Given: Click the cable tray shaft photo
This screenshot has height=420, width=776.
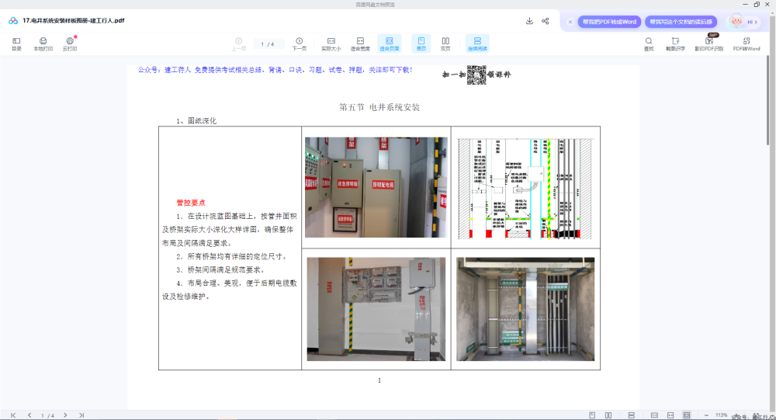Looking at the screenshot, I should pos(525,308).
